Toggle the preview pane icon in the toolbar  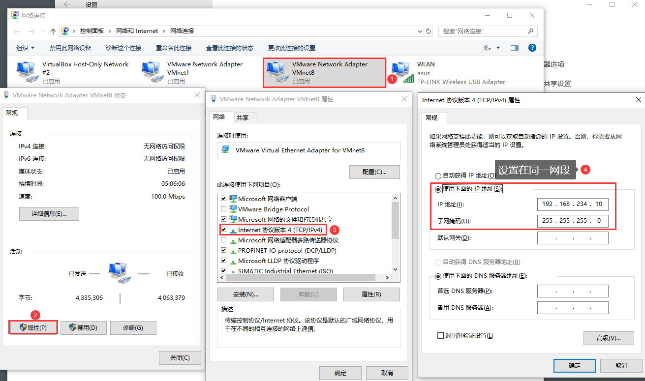pos(515,48)
